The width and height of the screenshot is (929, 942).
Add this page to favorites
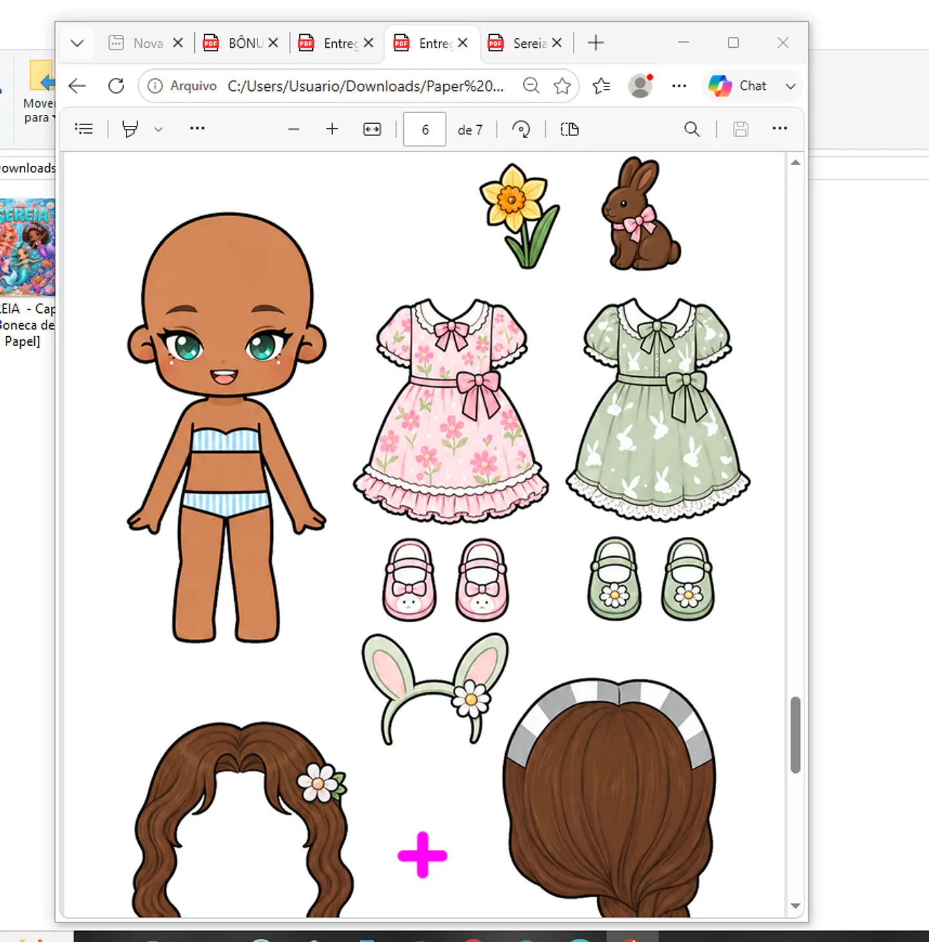tap(562, 86)
